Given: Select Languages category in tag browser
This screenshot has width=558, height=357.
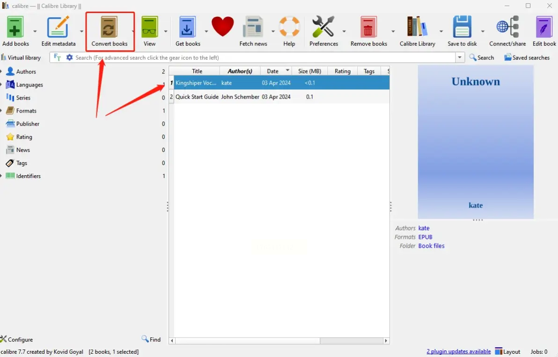Looking at the screenshot, I should (x=29, y=85).
